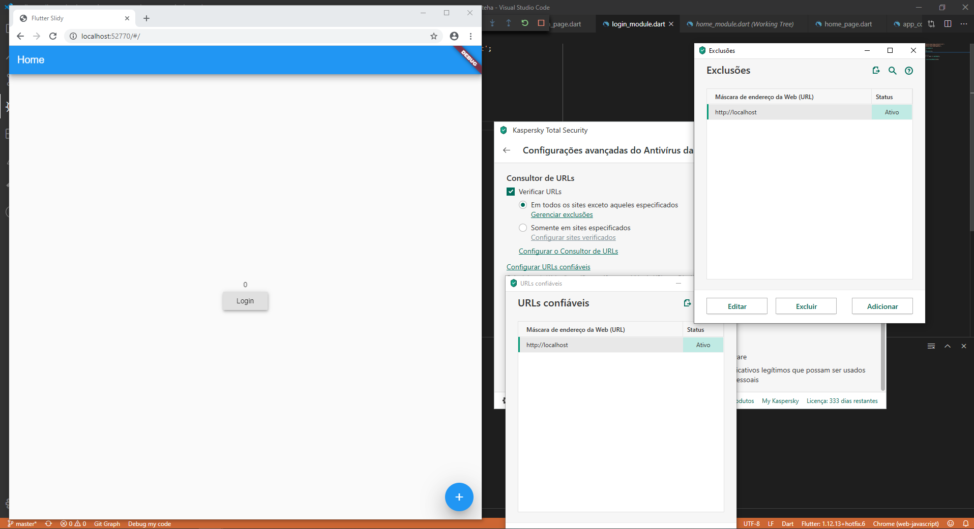Open the Gerenciar exclusões link
974x529 pixels.
click(562, 214)
